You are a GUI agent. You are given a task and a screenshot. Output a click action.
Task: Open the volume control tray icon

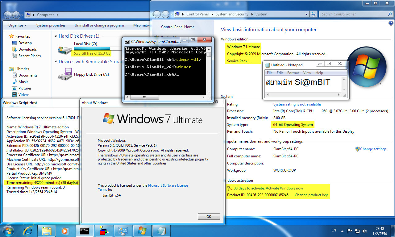coord(365,231)
